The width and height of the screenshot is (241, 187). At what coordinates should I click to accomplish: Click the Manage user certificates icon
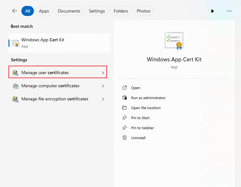click(15, 73)
